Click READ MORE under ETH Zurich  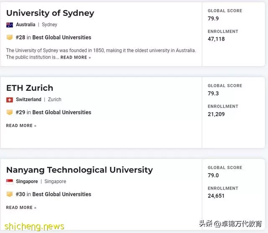21,125
